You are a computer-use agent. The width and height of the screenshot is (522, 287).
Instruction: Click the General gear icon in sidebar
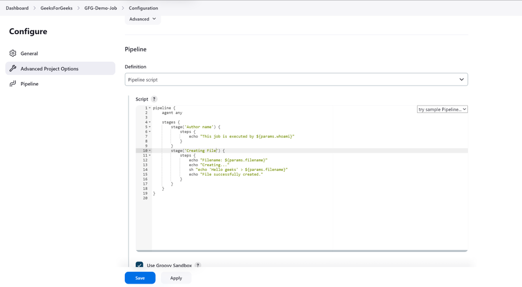[13, 54]
